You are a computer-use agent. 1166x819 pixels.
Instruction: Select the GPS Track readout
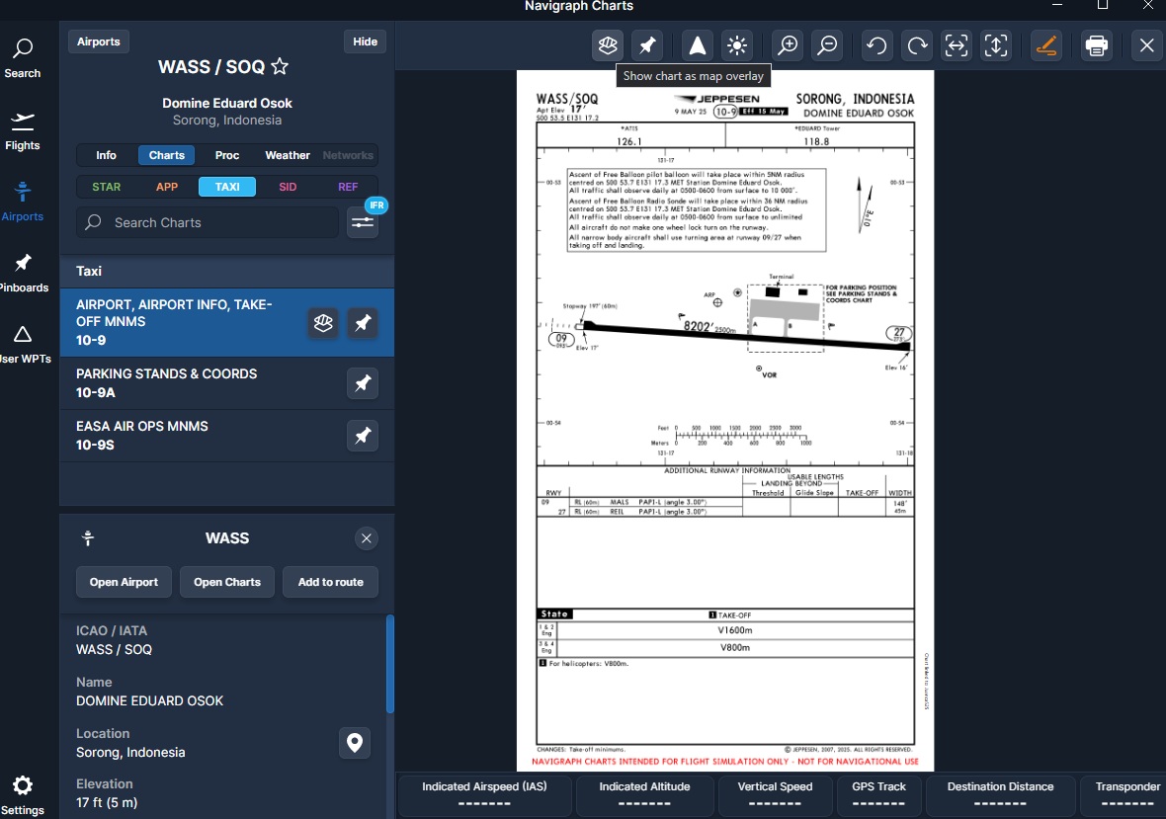coord(878,794)
